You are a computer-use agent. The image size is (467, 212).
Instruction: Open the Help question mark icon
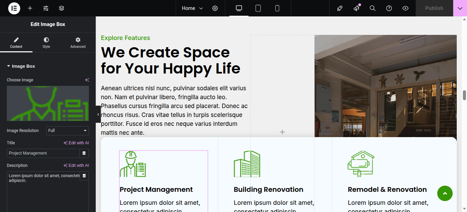click(389, 8)
